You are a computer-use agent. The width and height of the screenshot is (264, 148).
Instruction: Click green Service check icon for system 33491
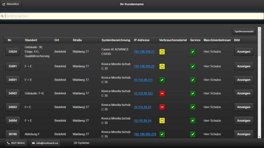click(192, 66)
